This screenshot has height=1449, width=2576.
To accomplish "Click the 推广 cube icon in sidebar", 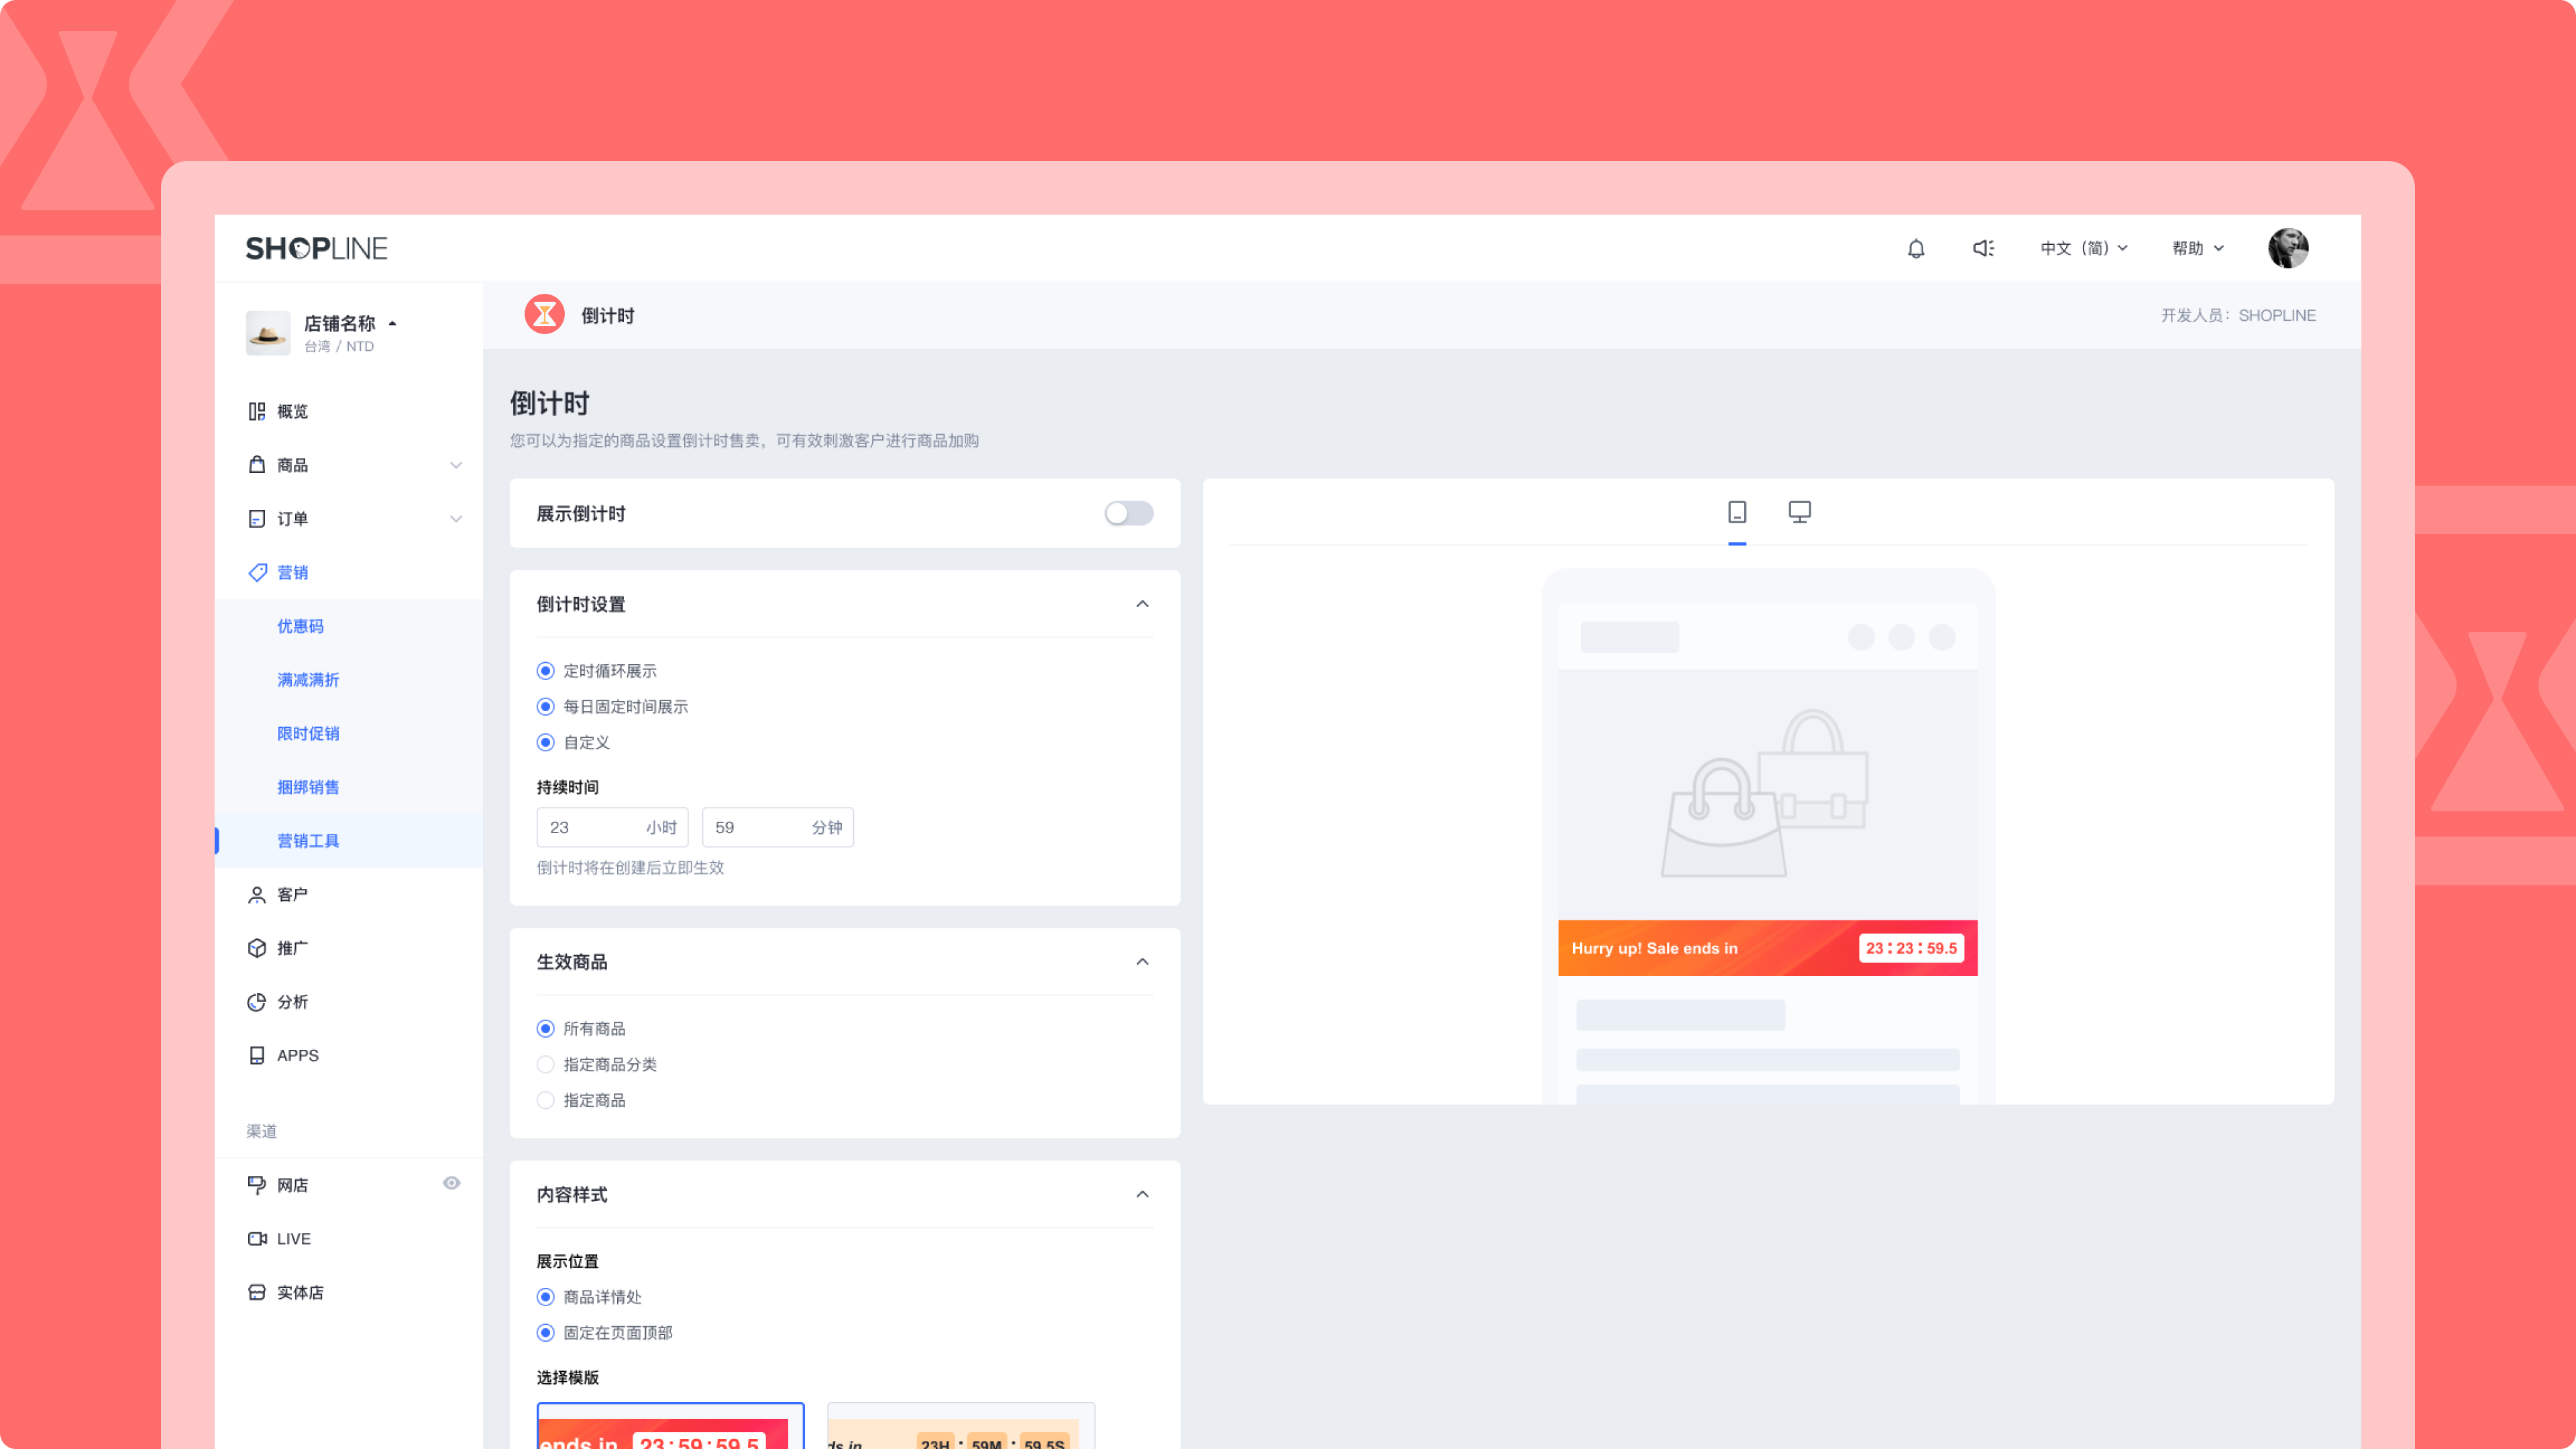I will (257, 948).
